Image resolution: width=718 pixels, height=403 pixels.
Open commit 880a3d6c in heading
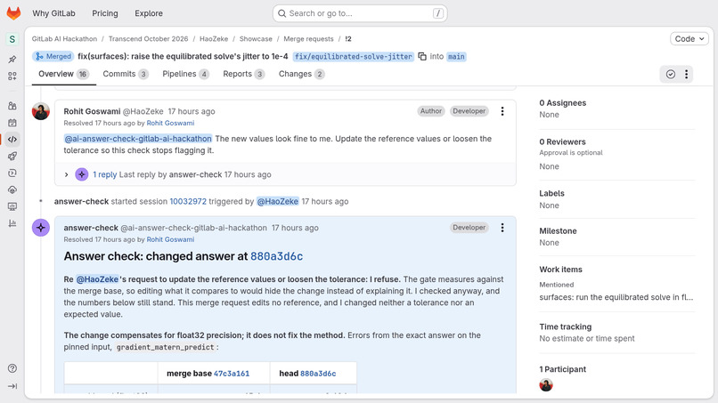(276, 256)
